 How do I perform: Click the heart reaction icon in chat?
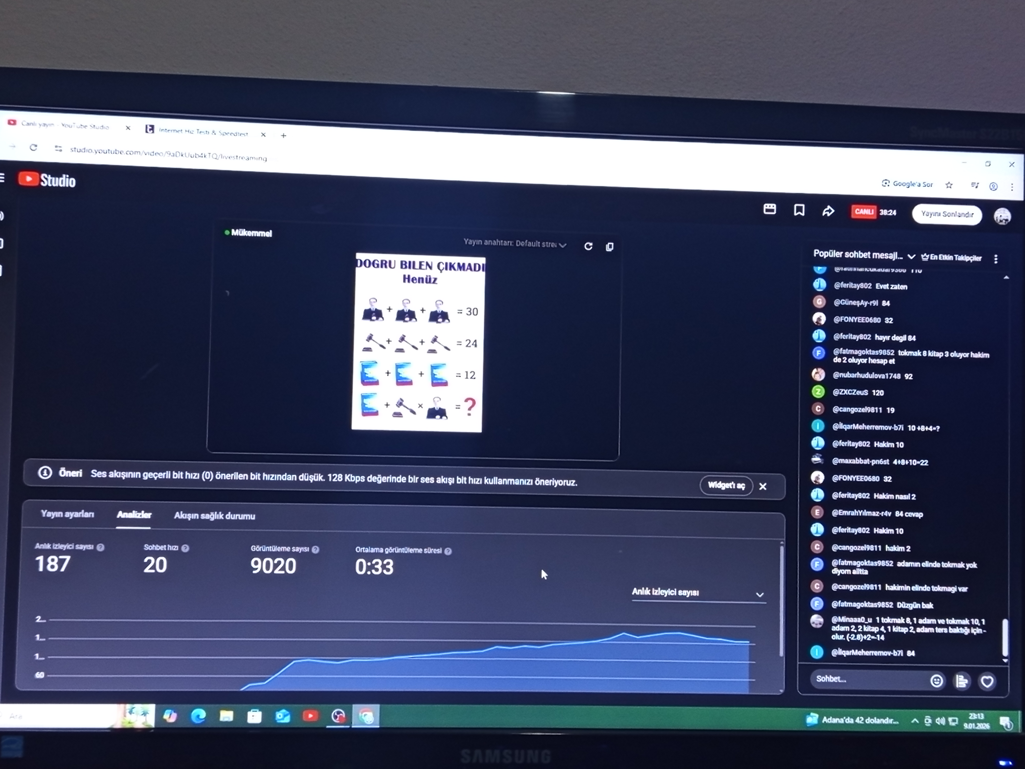click(x=987, y=681)
